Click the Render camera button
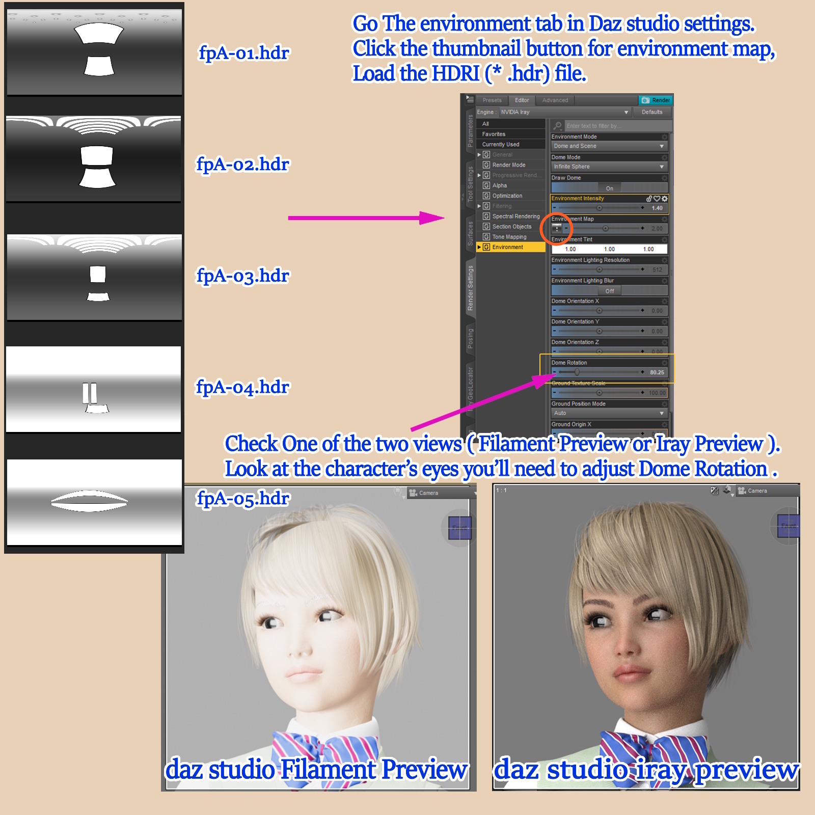The width and height of the screenshot is (815, 815). coord(656,100)
